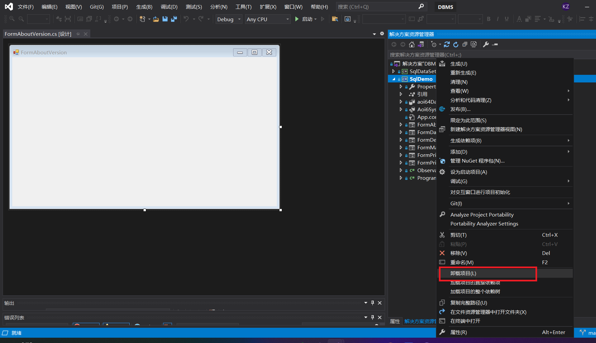Click the Pending Changes Filter clock icon
Screen dimensions: 596x343
point(434,44)
